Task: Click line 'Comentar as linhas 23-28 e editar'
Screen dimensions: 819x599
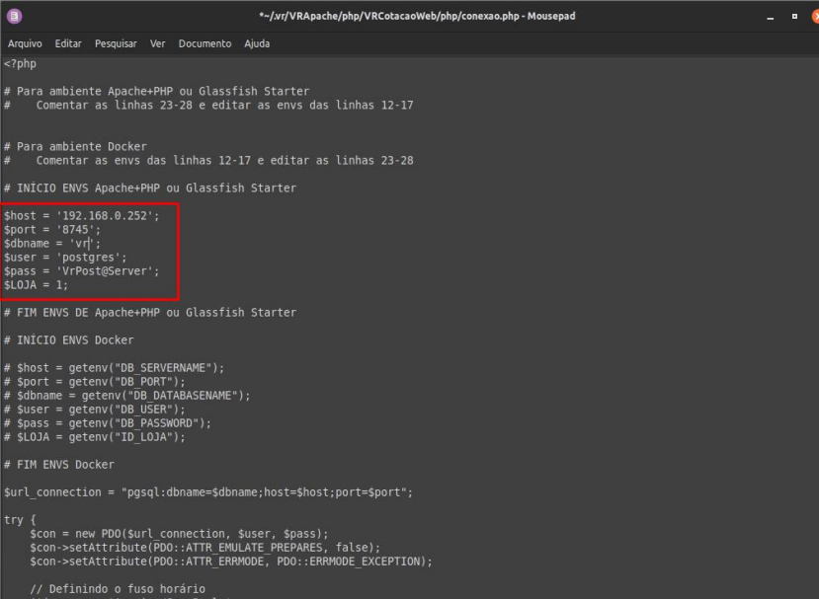Action: pyautogui.click(x=208, y=106)
